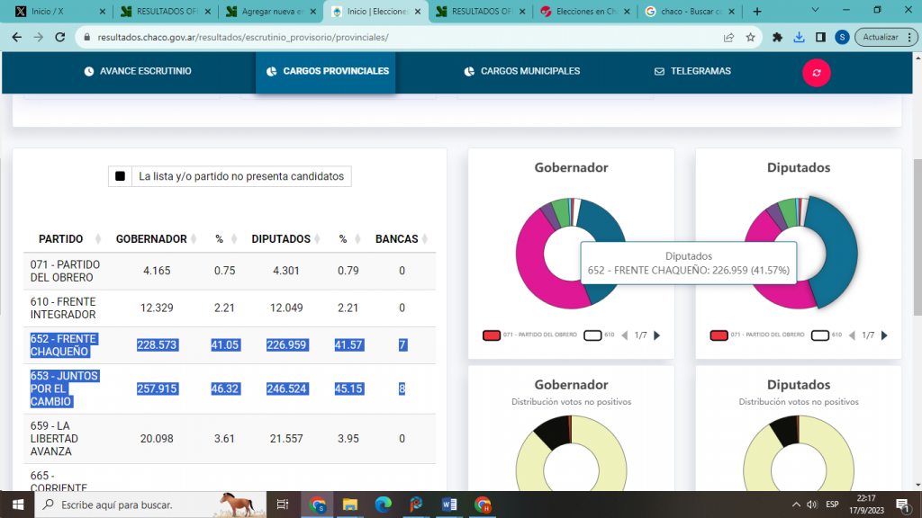Share this page using address bar icon
Image resolution: width=922 pixels, height=518 pixels.
[728, 38]
